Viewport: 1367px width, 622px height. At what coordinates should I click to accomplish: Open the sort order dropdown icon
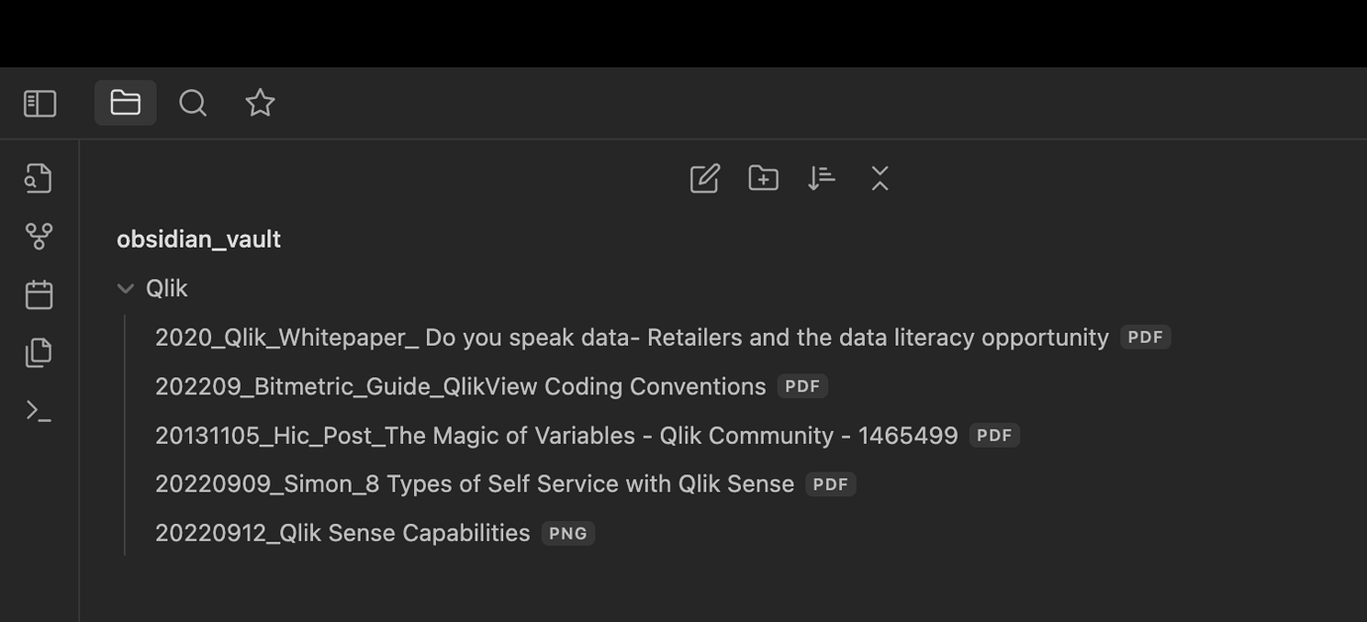point(821,178)
